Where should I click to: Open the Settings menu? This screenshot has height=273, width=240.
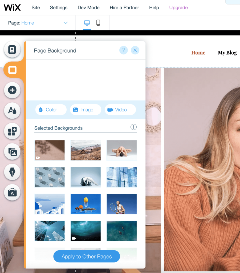pyautogui.click(x=59, y=8)
